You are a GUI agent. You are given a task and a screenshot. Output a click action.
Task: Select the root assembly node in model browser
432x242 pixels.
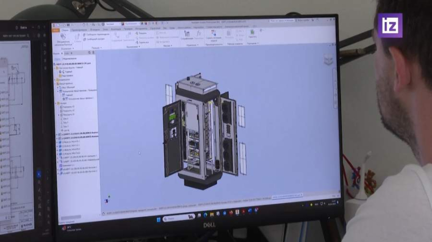pyautogui.click(x=76, y=63)
